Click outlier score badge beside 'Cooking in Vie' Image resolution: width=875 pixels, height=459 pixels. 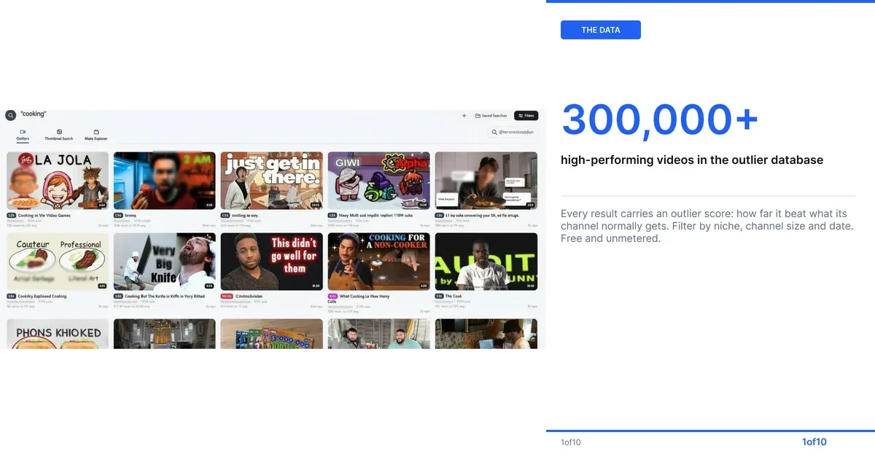pos(12,216)
